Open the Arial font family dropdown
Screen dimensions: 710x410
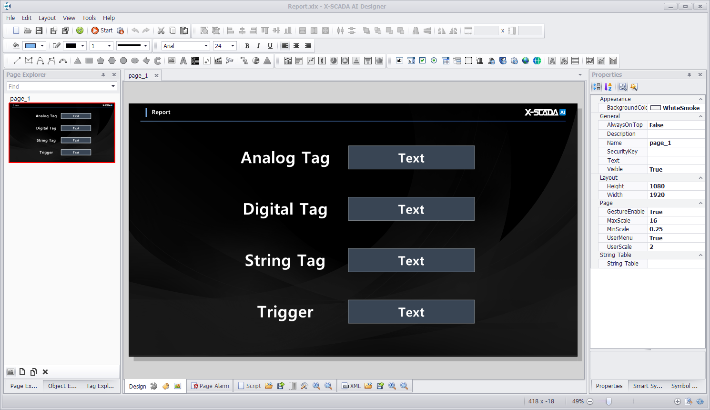point(206,46)
